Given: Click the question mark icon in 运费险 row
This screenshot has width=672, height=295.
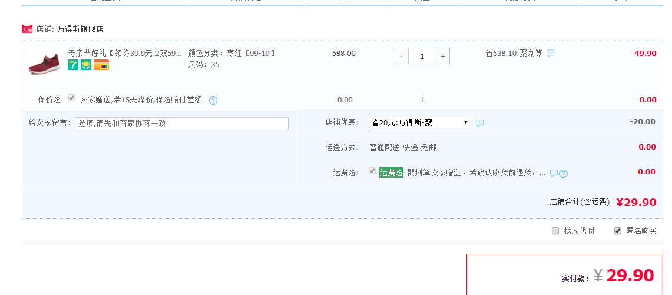Looking at the screenshot, I should pos(563,173).
